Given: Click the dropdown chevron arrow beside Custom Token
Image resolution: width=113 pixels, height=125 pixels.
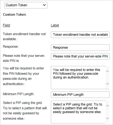Looking at the screenshot, I should pos(44,5).
